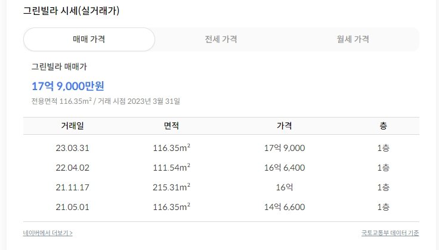Select the 23.03.31 transaction date cell
The width and height of the screenshot is (439, 250).
click(x=72, y=147)
